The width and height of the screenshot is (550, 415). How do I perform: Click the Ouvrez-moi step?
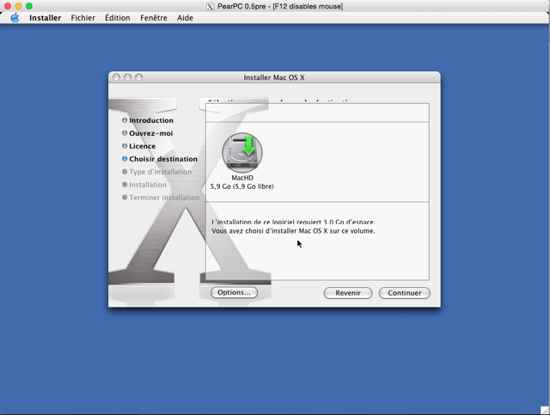(x=151, y=133)
